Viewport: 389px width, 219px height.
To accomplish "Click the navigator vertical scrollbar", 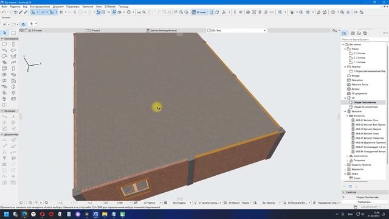I will (x=387, y=104).
